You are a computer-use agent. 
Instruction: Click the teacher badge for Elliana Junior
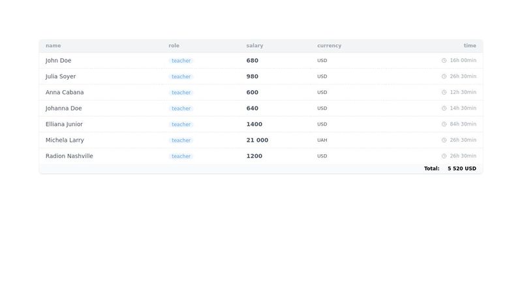pyautogui.click(x=181, y=124)
